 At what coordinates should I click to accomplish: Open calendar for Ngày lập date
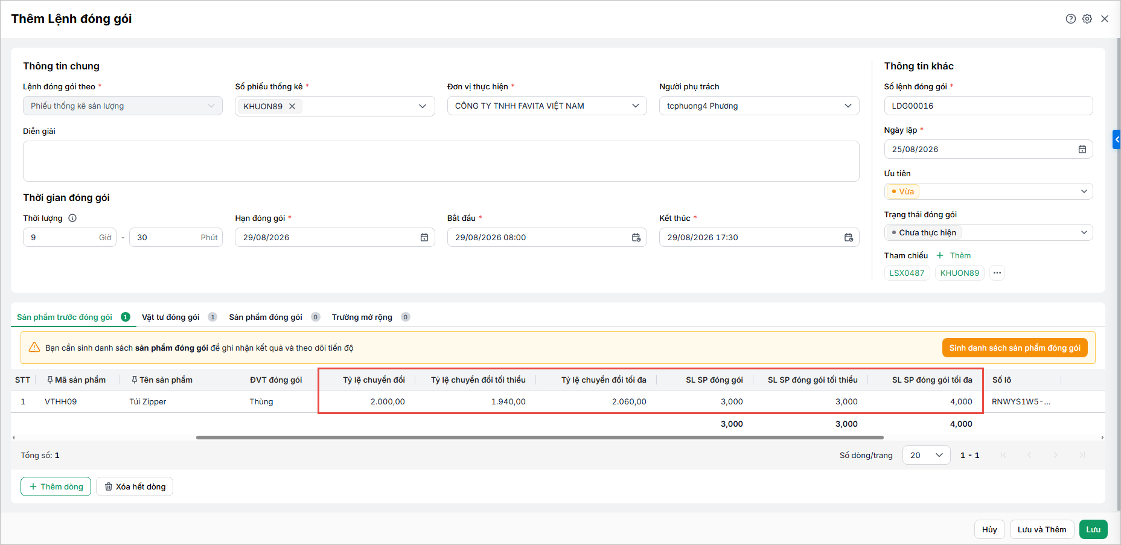[x=1082, y=149]
